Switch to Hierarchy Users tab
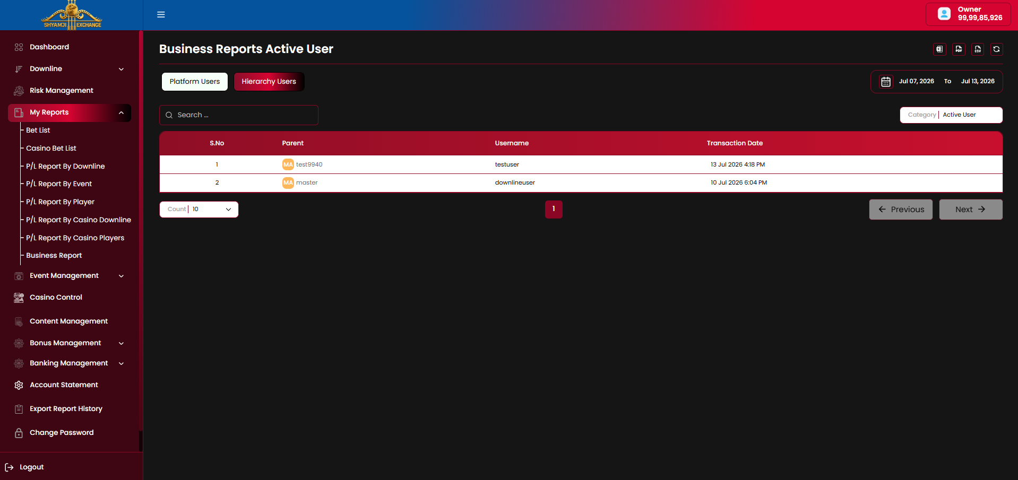1018x480 pixels. (x=269, y=82)
